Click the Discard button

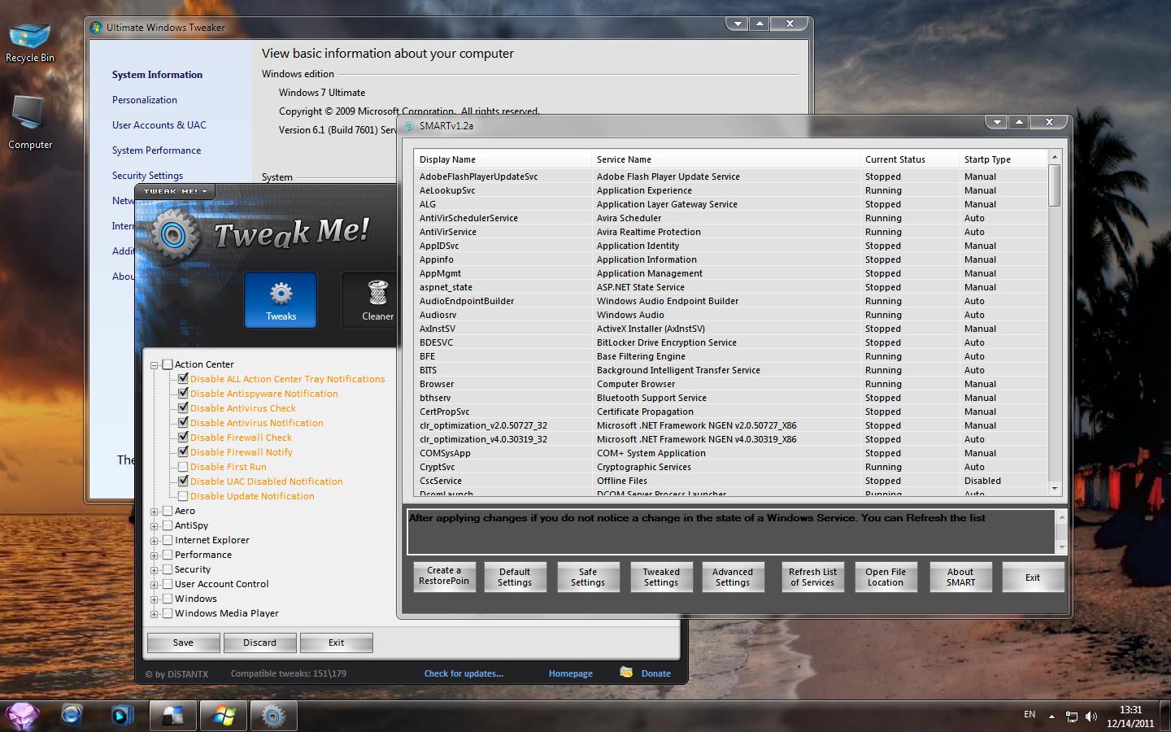point(259,643)
